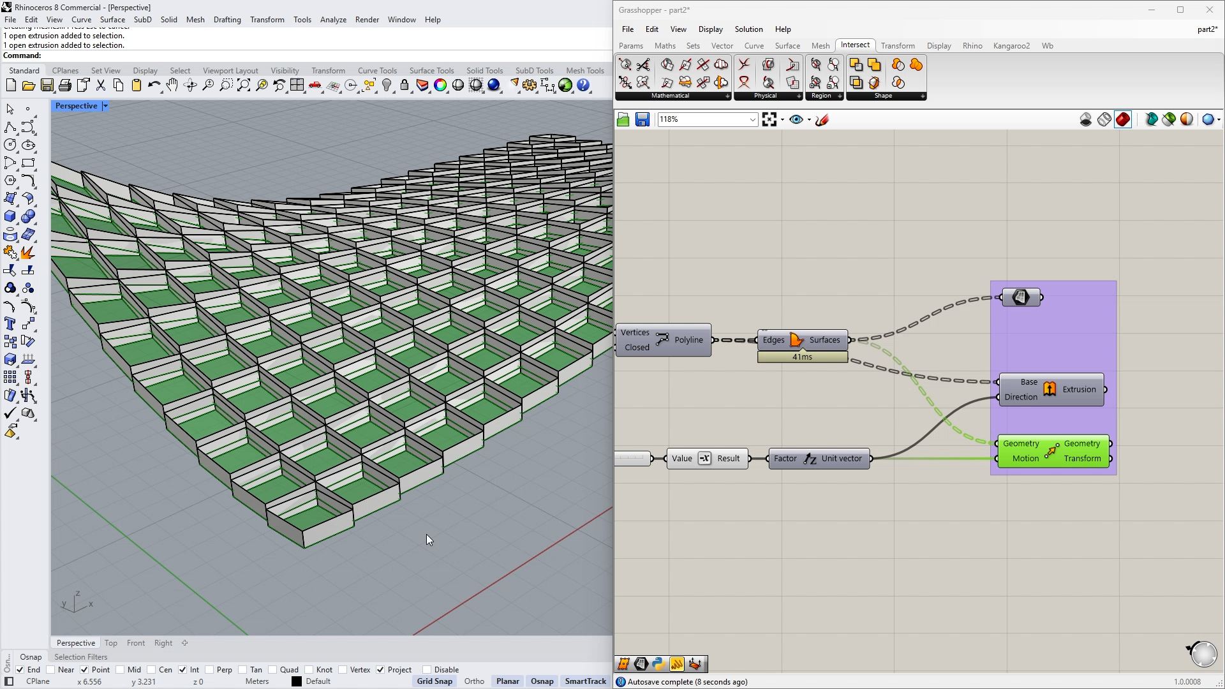The height and width of the screenshot is (689, 1225).
Task: Uncheck the End osnap checkbox
Action: point(20,670)
